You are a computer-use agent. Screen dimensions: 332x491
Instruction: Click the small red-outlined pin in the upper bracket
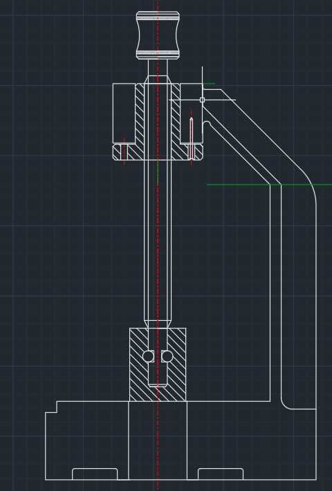click(x=191, y=138)
